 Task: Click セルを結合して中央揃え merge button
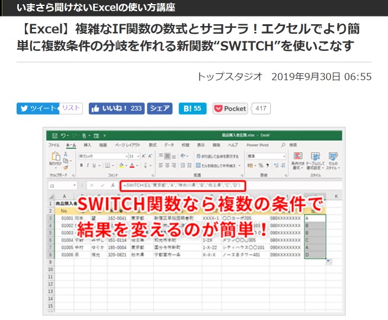(216, 166)
